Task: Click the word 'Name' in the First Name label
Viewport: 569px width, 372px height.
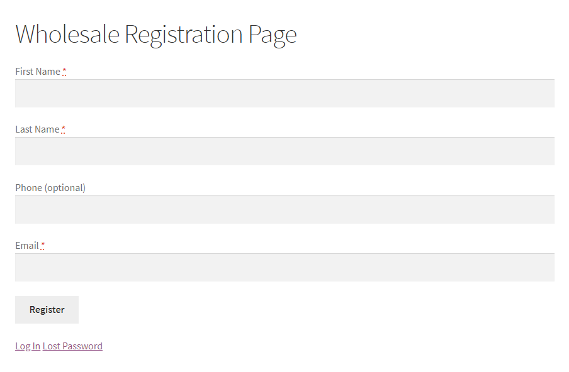Action: (x=48, y=72)
